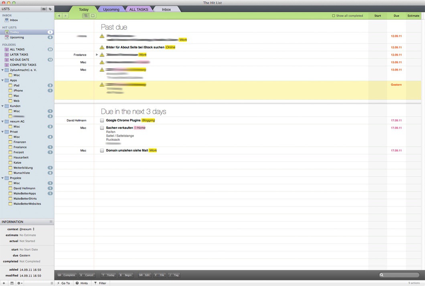Select the MakeBetterApps project list

point(24,193)
